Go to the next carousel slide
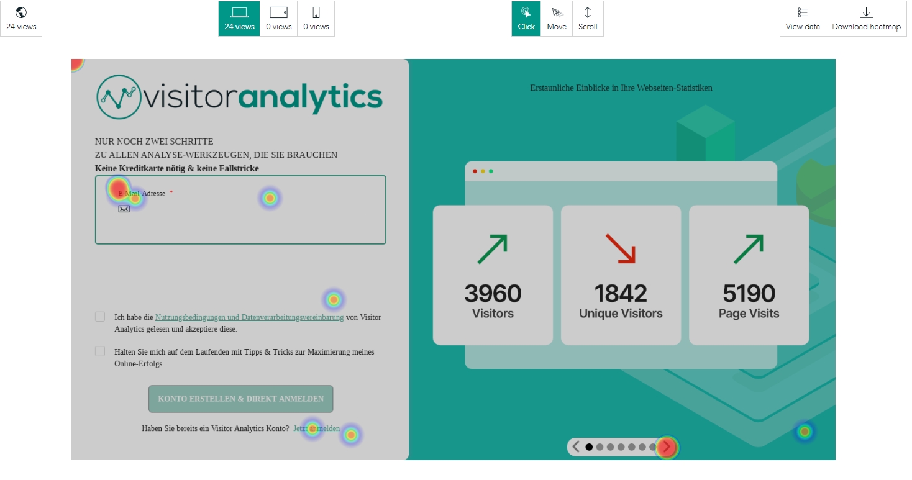 [x=667, y=446]
